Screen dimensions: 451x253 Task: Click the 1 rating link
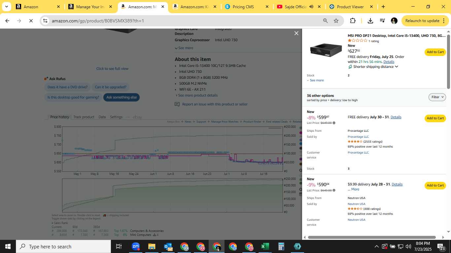click(x=373, y=41)
